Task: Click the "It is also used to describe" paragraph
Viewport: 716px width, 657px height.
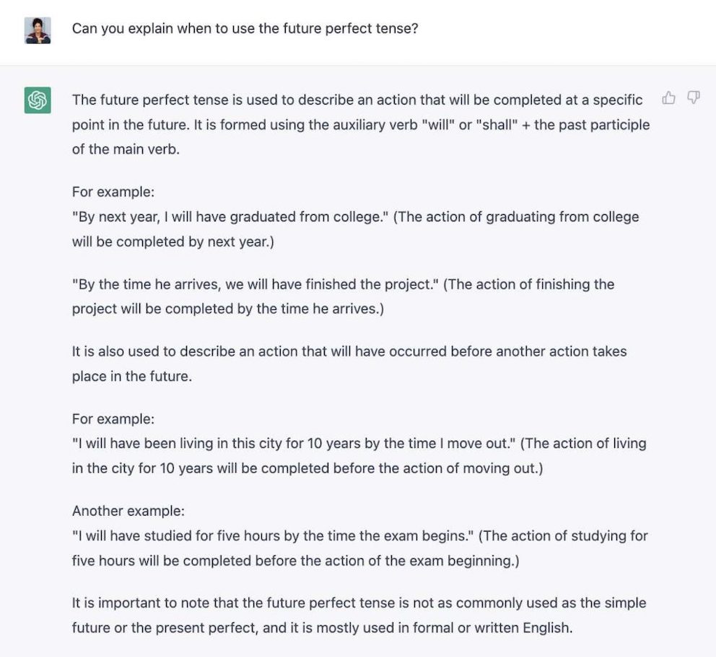Action: click(349, 363)
